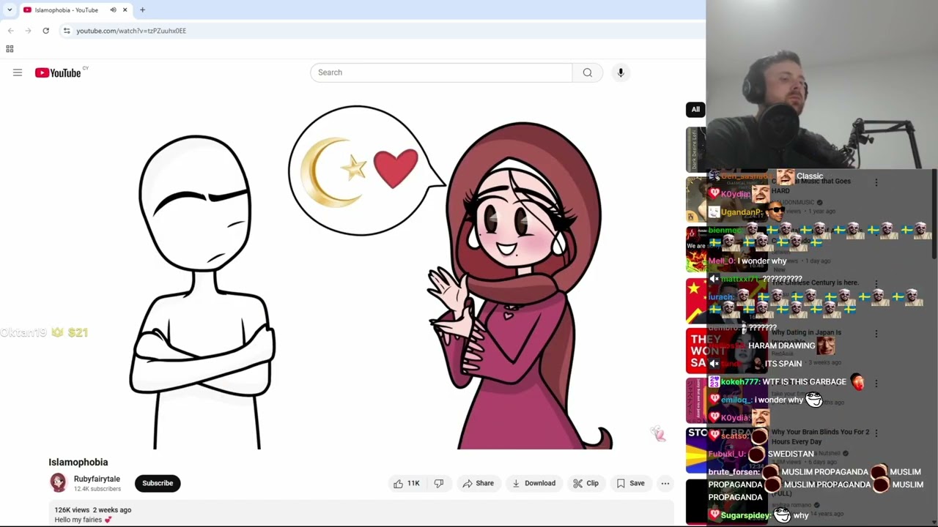Download the video
Screen dimensions: 938x527
[x=533, y=483]
